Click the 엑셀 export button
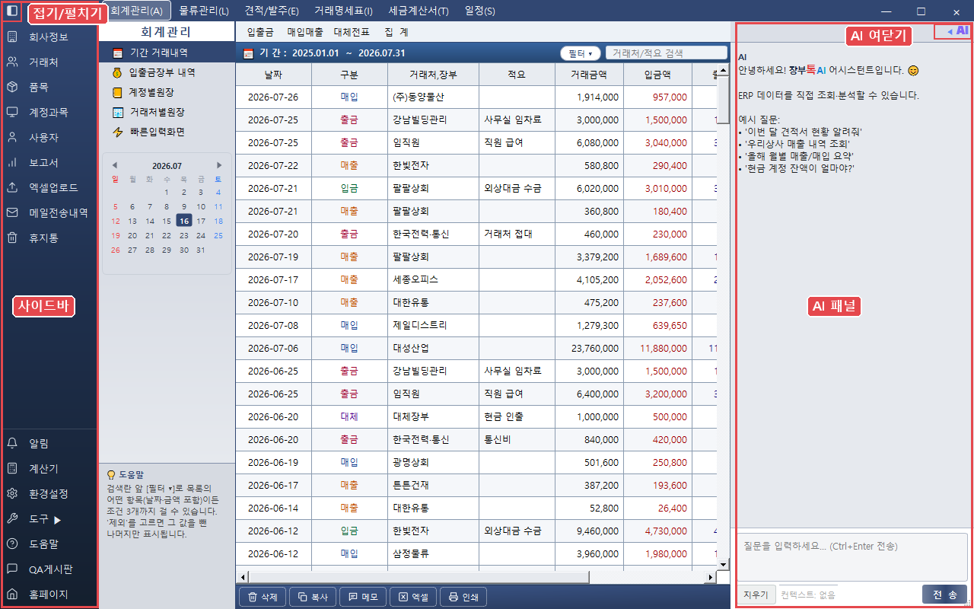This screenshot has width=974, height=609. (413, 597)
